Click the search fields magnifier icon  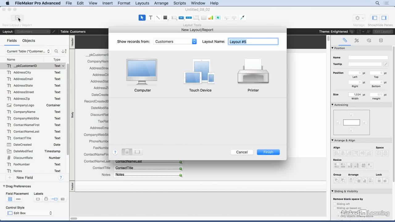(56, 51)
